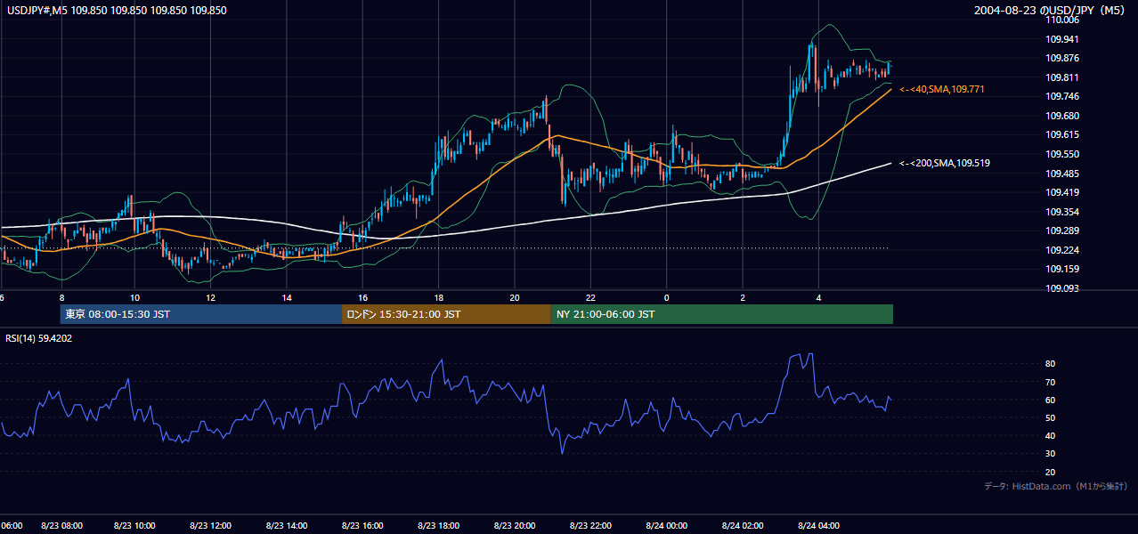This screenshot has height=534, width=1138.
Task: Click price axis value 109.876
Action: 1062,59
